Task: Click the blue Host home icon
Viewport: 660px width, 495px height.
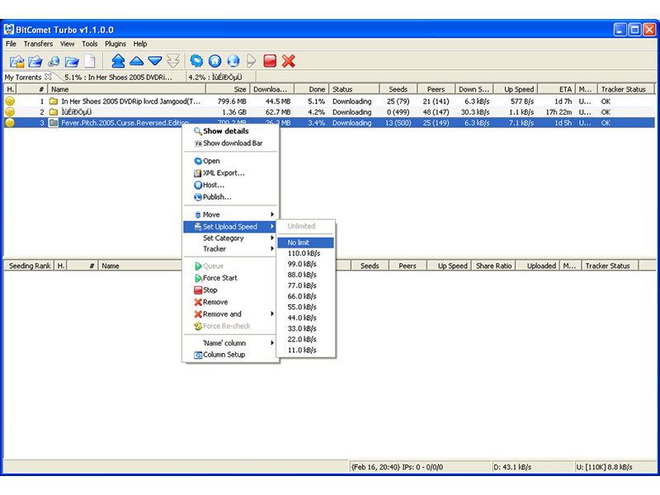Action: coord(214,61)
